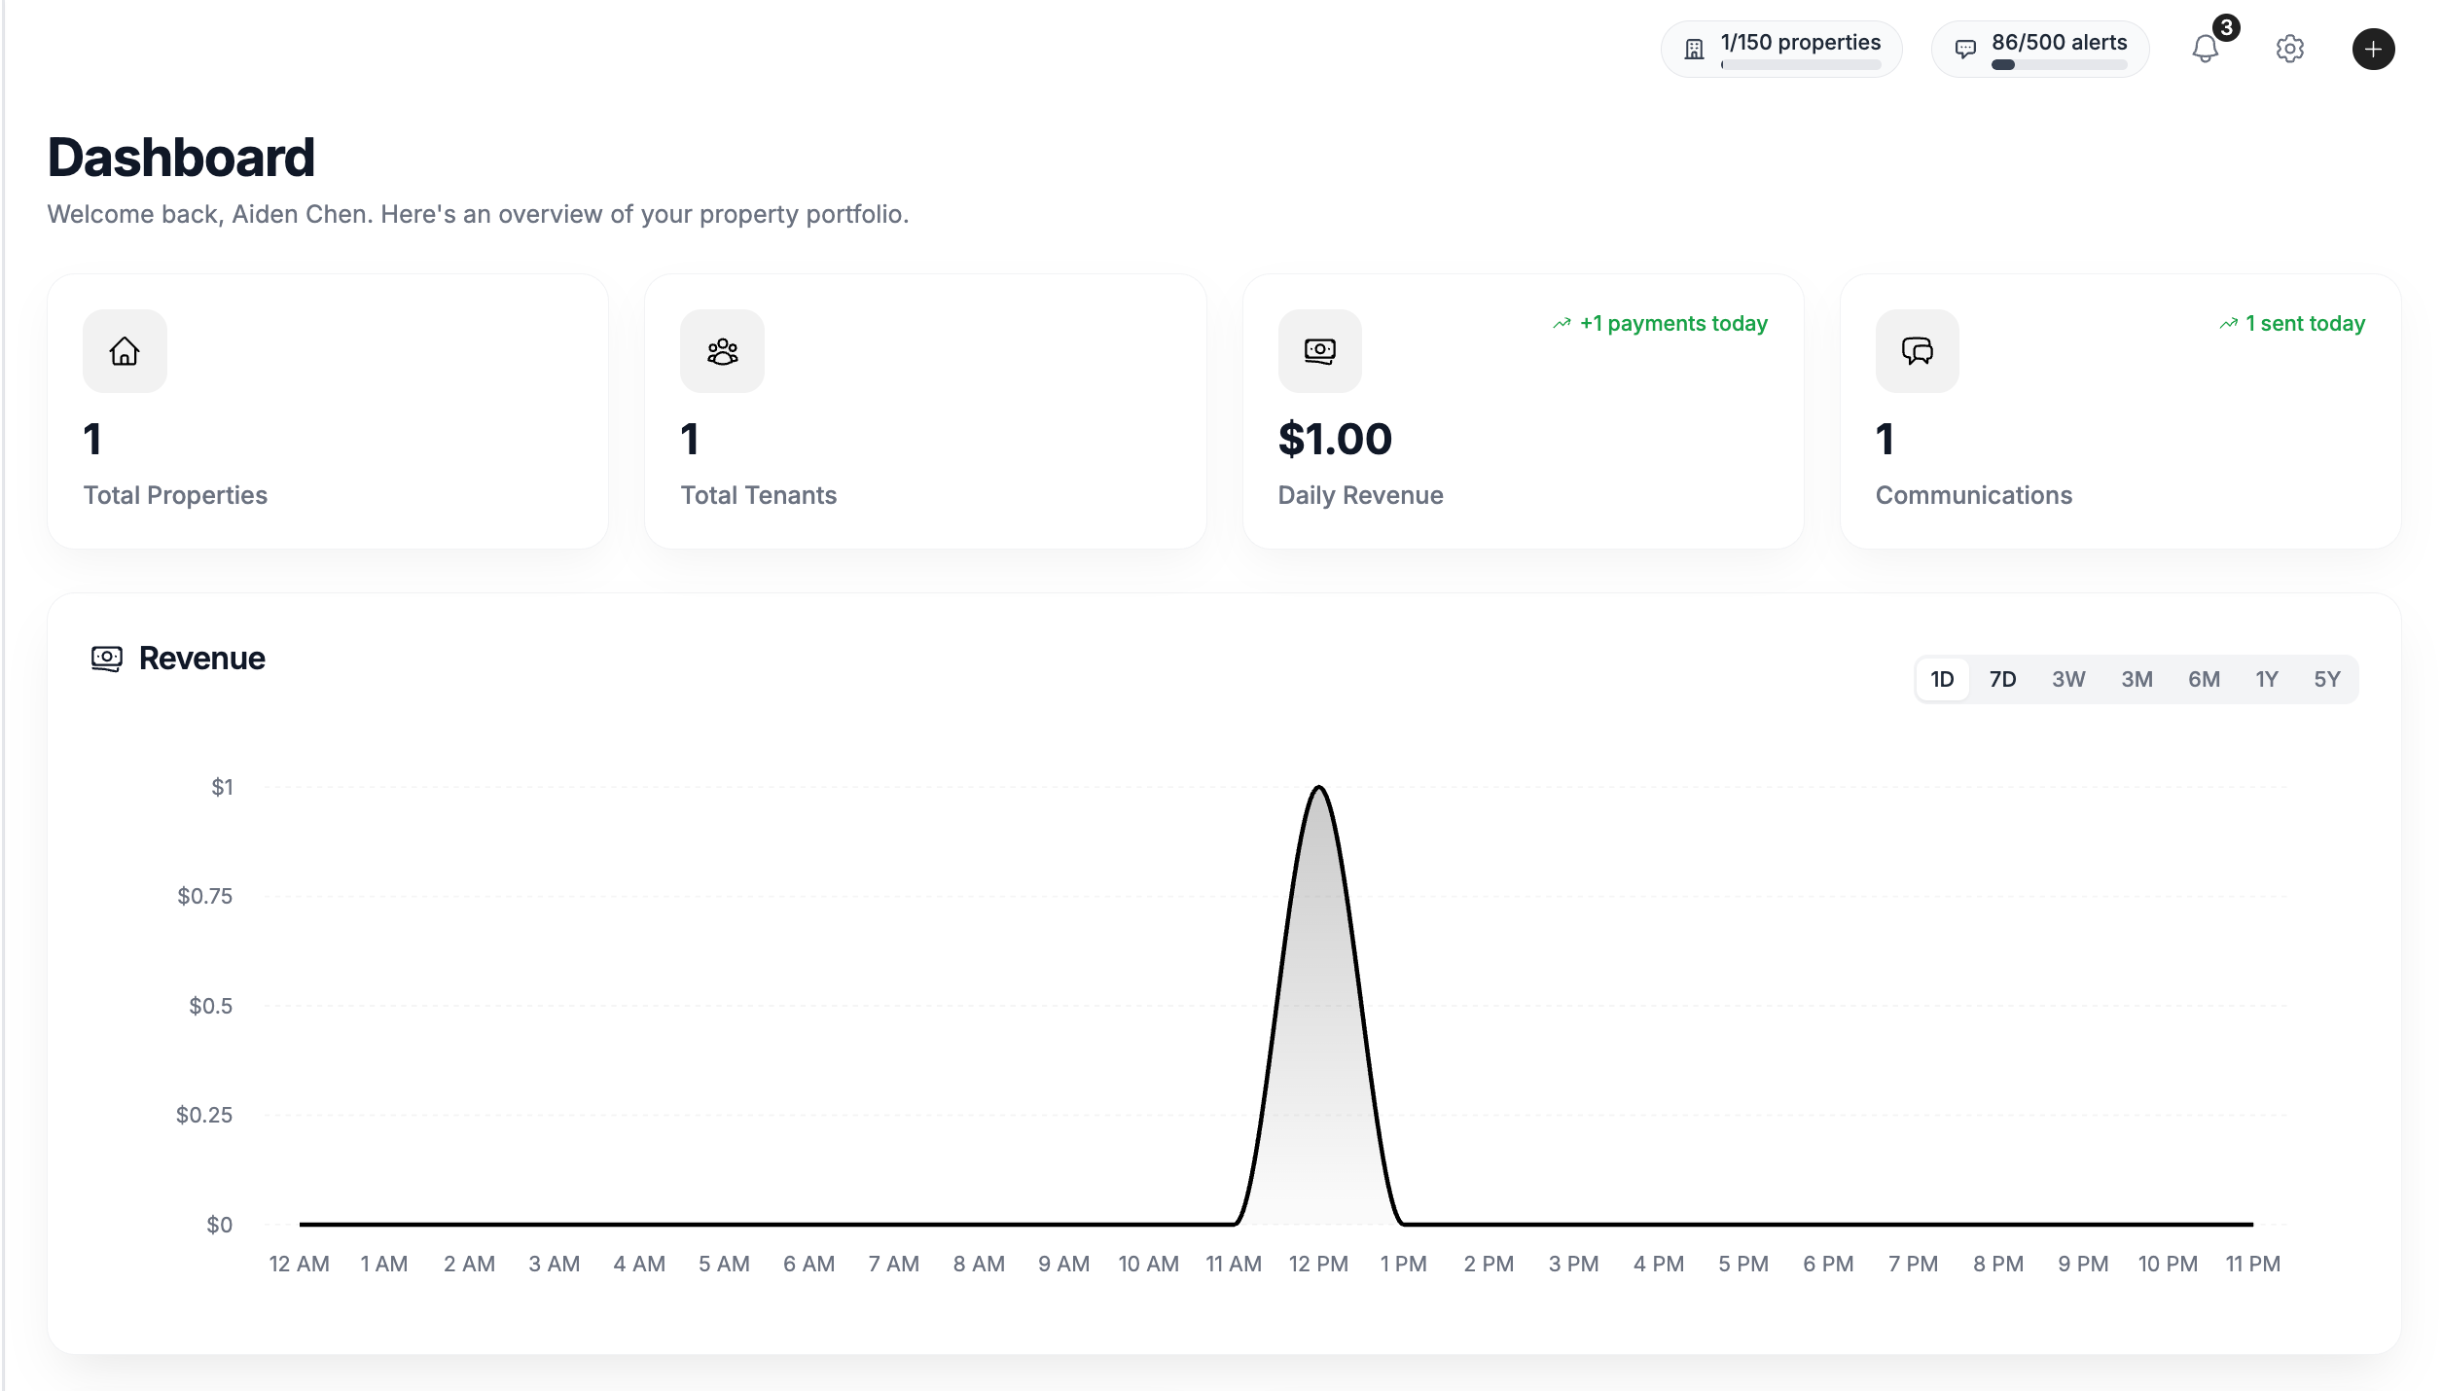The image size is (2442, 1391).
Task: Switch chart range to 1Y
Action: tap(2267, 679)
